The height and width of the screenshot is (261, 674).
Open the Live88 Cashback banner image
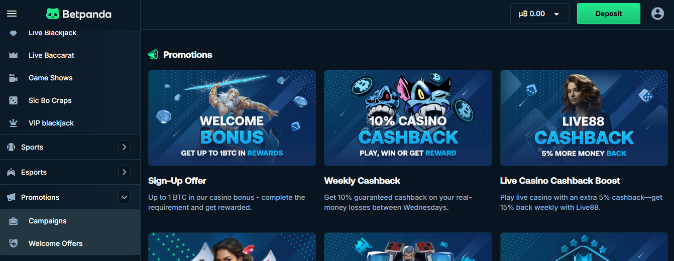(x=584, y=118)
